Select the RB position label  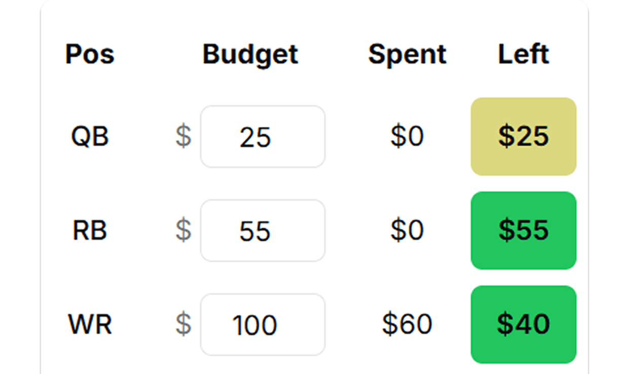(x=89, y=230)
